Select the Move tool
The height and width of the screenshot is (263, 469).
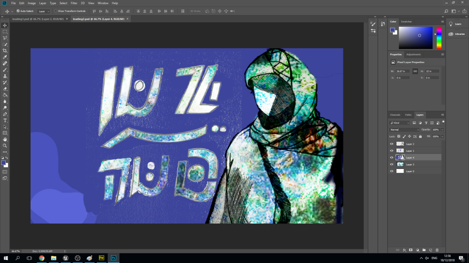point(5,25)
